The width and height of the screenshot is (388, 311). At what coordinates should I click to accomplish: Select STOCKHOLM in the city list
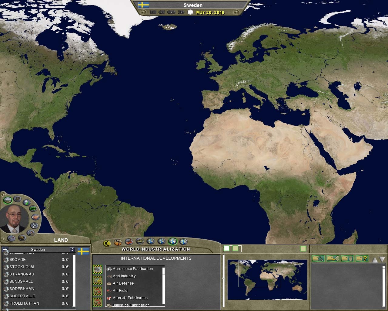click(22, 267)
